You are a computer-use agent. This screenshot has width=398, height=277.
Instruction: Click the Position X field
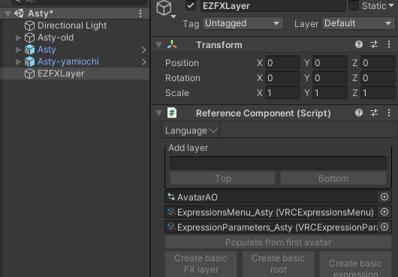coord(282,62)
